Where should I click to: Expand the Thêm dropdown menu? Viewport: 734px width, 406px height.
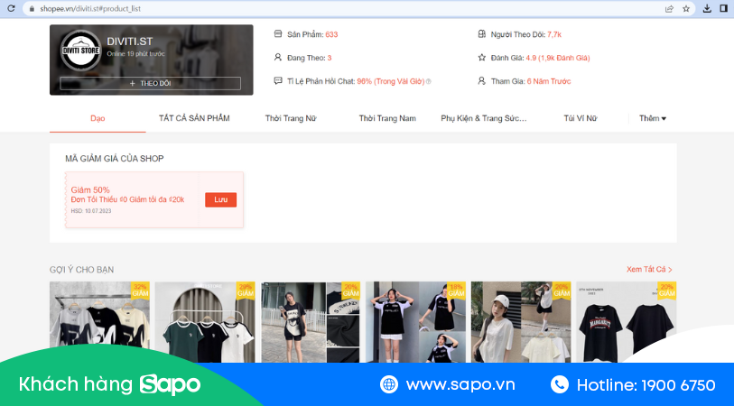[x=653, y=118]
